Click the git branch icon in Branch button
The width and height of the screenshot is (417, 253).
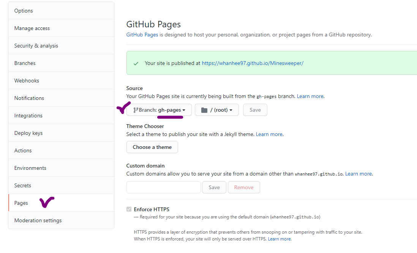click(x=136, y=110)
